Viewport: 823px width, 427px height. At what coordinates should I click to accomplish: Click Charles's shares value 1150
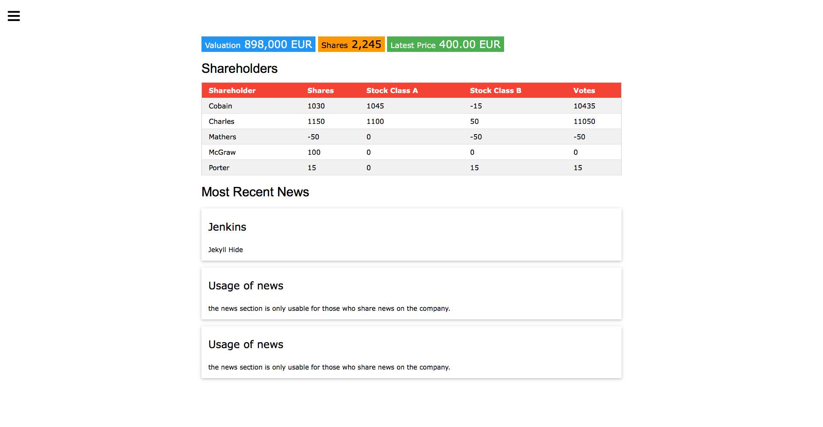(x=316, y=121)
